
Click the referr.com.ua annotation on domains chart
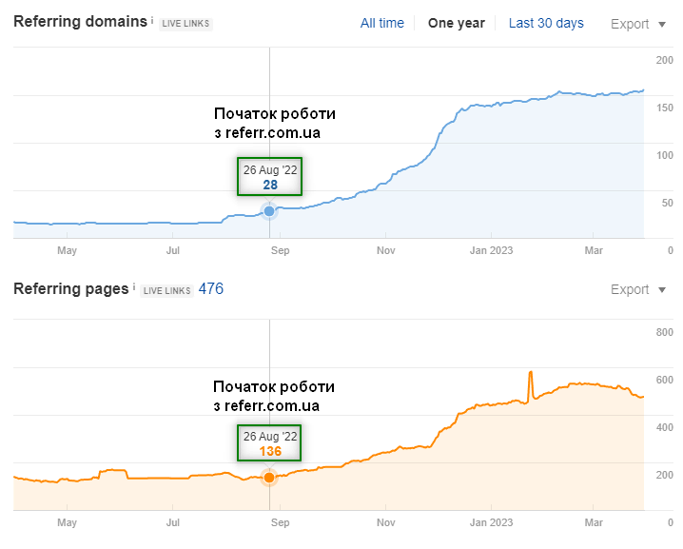click(x=274, y=123)
